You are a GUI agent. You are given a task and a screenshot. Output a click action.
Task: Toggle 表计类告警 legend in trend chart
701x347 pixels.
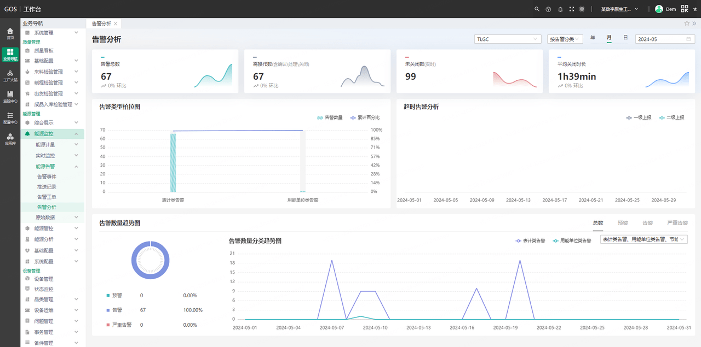click(x=530, y=240)
